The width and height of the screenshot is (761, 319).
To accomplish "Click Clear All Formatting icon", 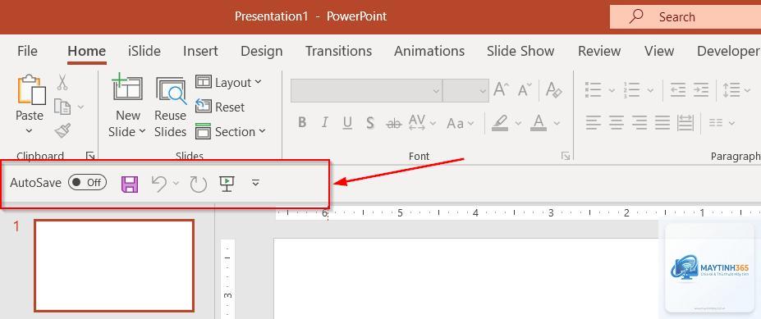I will pos(554,90).
